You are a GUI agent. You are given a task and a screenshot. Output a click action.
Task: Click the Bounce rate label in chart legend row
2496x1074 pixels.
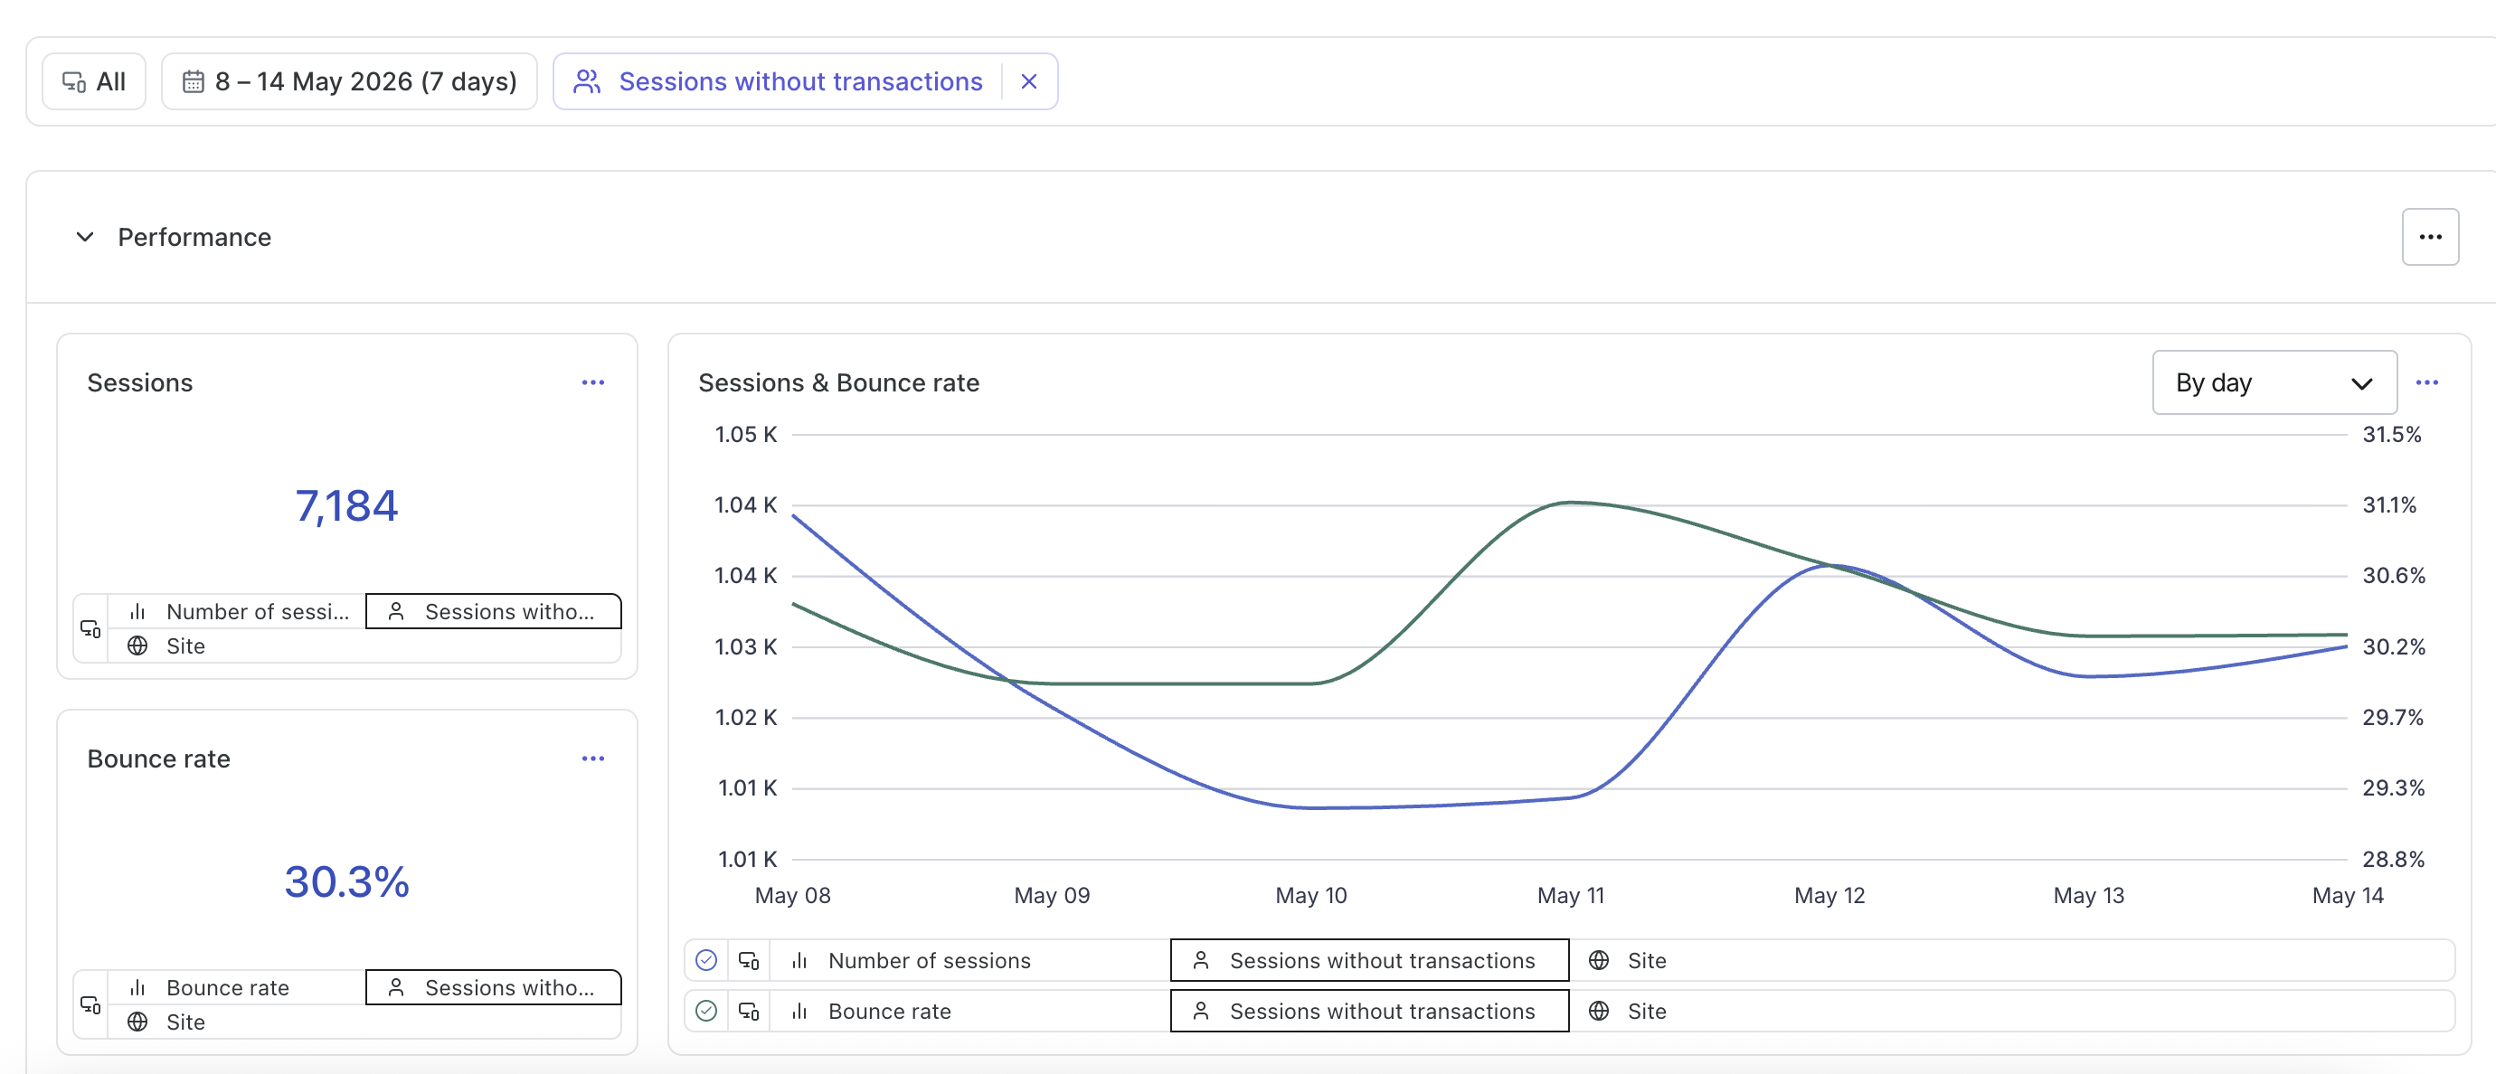888,1010
